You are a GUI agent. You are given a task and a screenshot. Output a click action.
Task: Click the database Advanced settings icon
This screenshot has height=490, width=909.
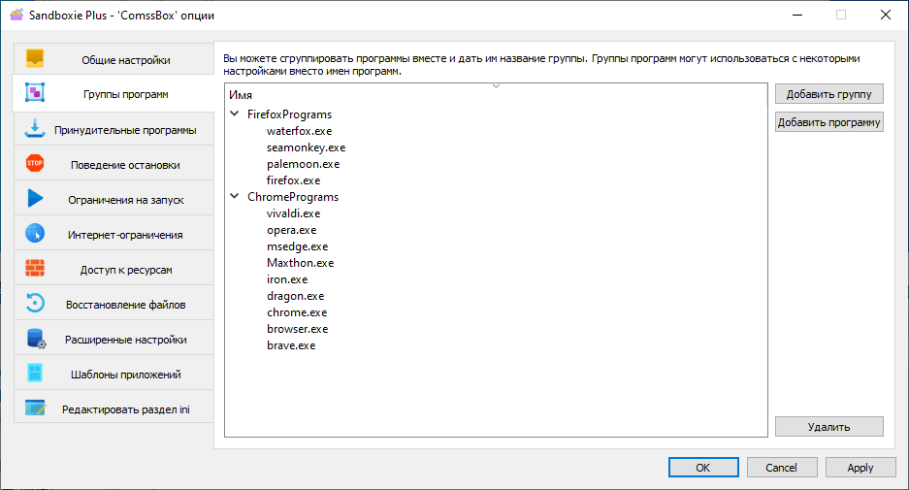click(x=36, y=338)
